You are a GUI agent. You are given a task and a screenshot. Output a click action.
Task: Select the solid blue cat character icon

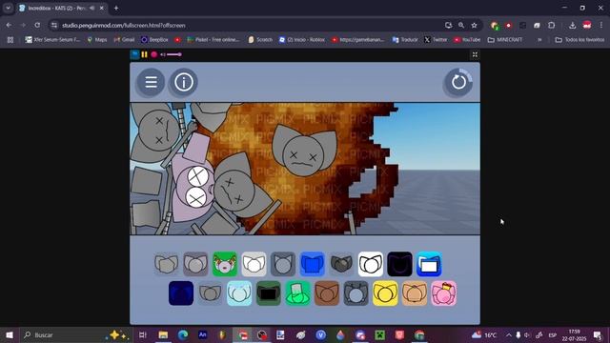coord(313,264)
